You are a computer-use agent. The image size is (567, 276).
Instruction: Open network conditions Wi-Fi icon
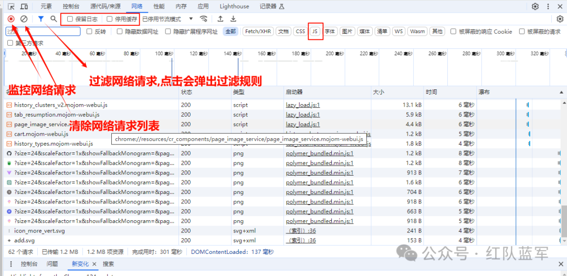click(204, 19)
